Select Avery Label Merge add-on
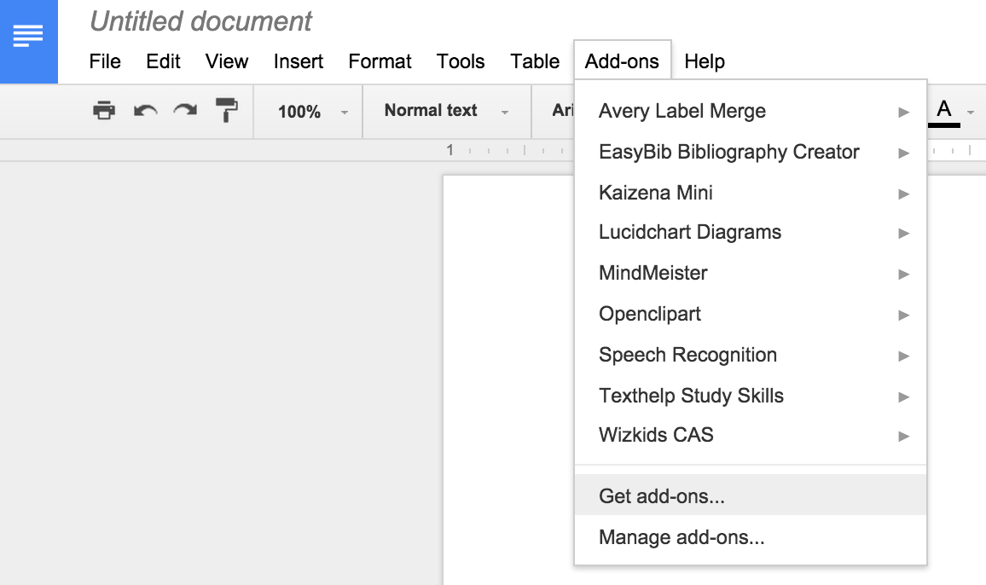This screenshot has width=986, height=585. click(x=751, y=112)
